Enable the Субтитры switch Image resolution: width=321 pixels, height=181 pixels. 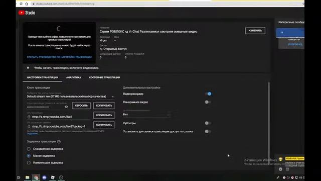[x=208, y=123]
